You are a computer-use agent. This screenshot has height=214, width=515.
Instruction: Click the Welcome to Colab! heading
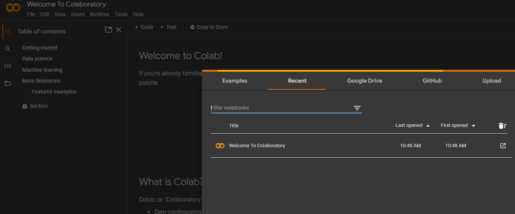pos(180,56)
